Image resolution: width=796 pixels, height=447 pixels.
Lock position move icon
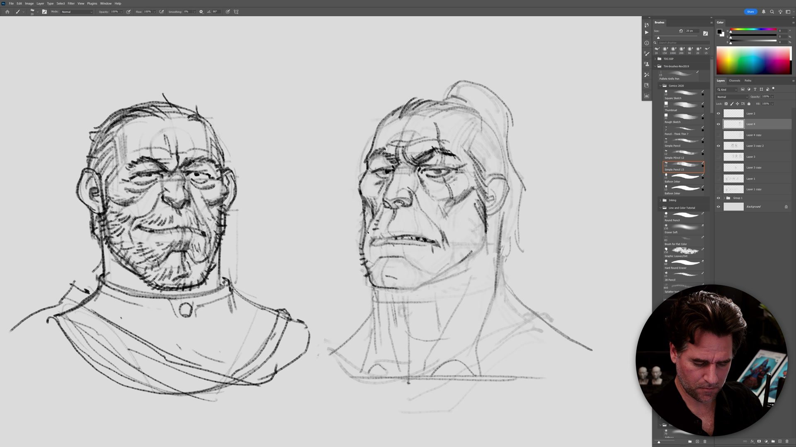coord(738,104)
